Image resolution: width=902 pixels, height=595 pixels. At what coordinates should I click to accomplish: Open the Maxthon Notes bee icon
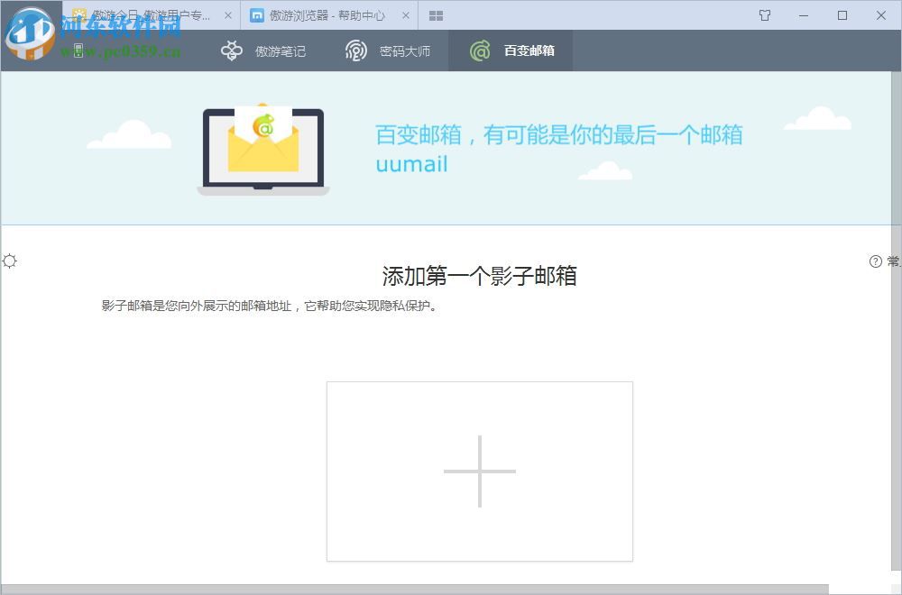click(232, 50)
